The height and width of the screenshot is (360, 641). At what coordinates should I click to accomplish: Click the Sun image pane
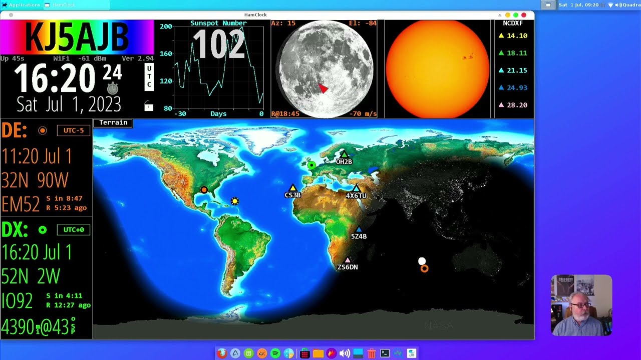point(437,69)
